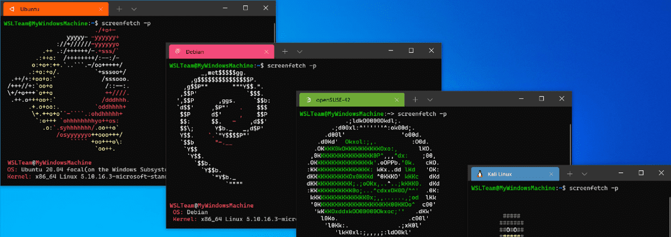
Task: Add new tab in Debian window
Action: tap(285, 52)
